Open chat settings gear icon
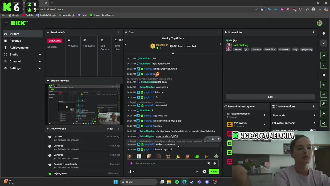The image size is (330, 186). coord(197,172)
